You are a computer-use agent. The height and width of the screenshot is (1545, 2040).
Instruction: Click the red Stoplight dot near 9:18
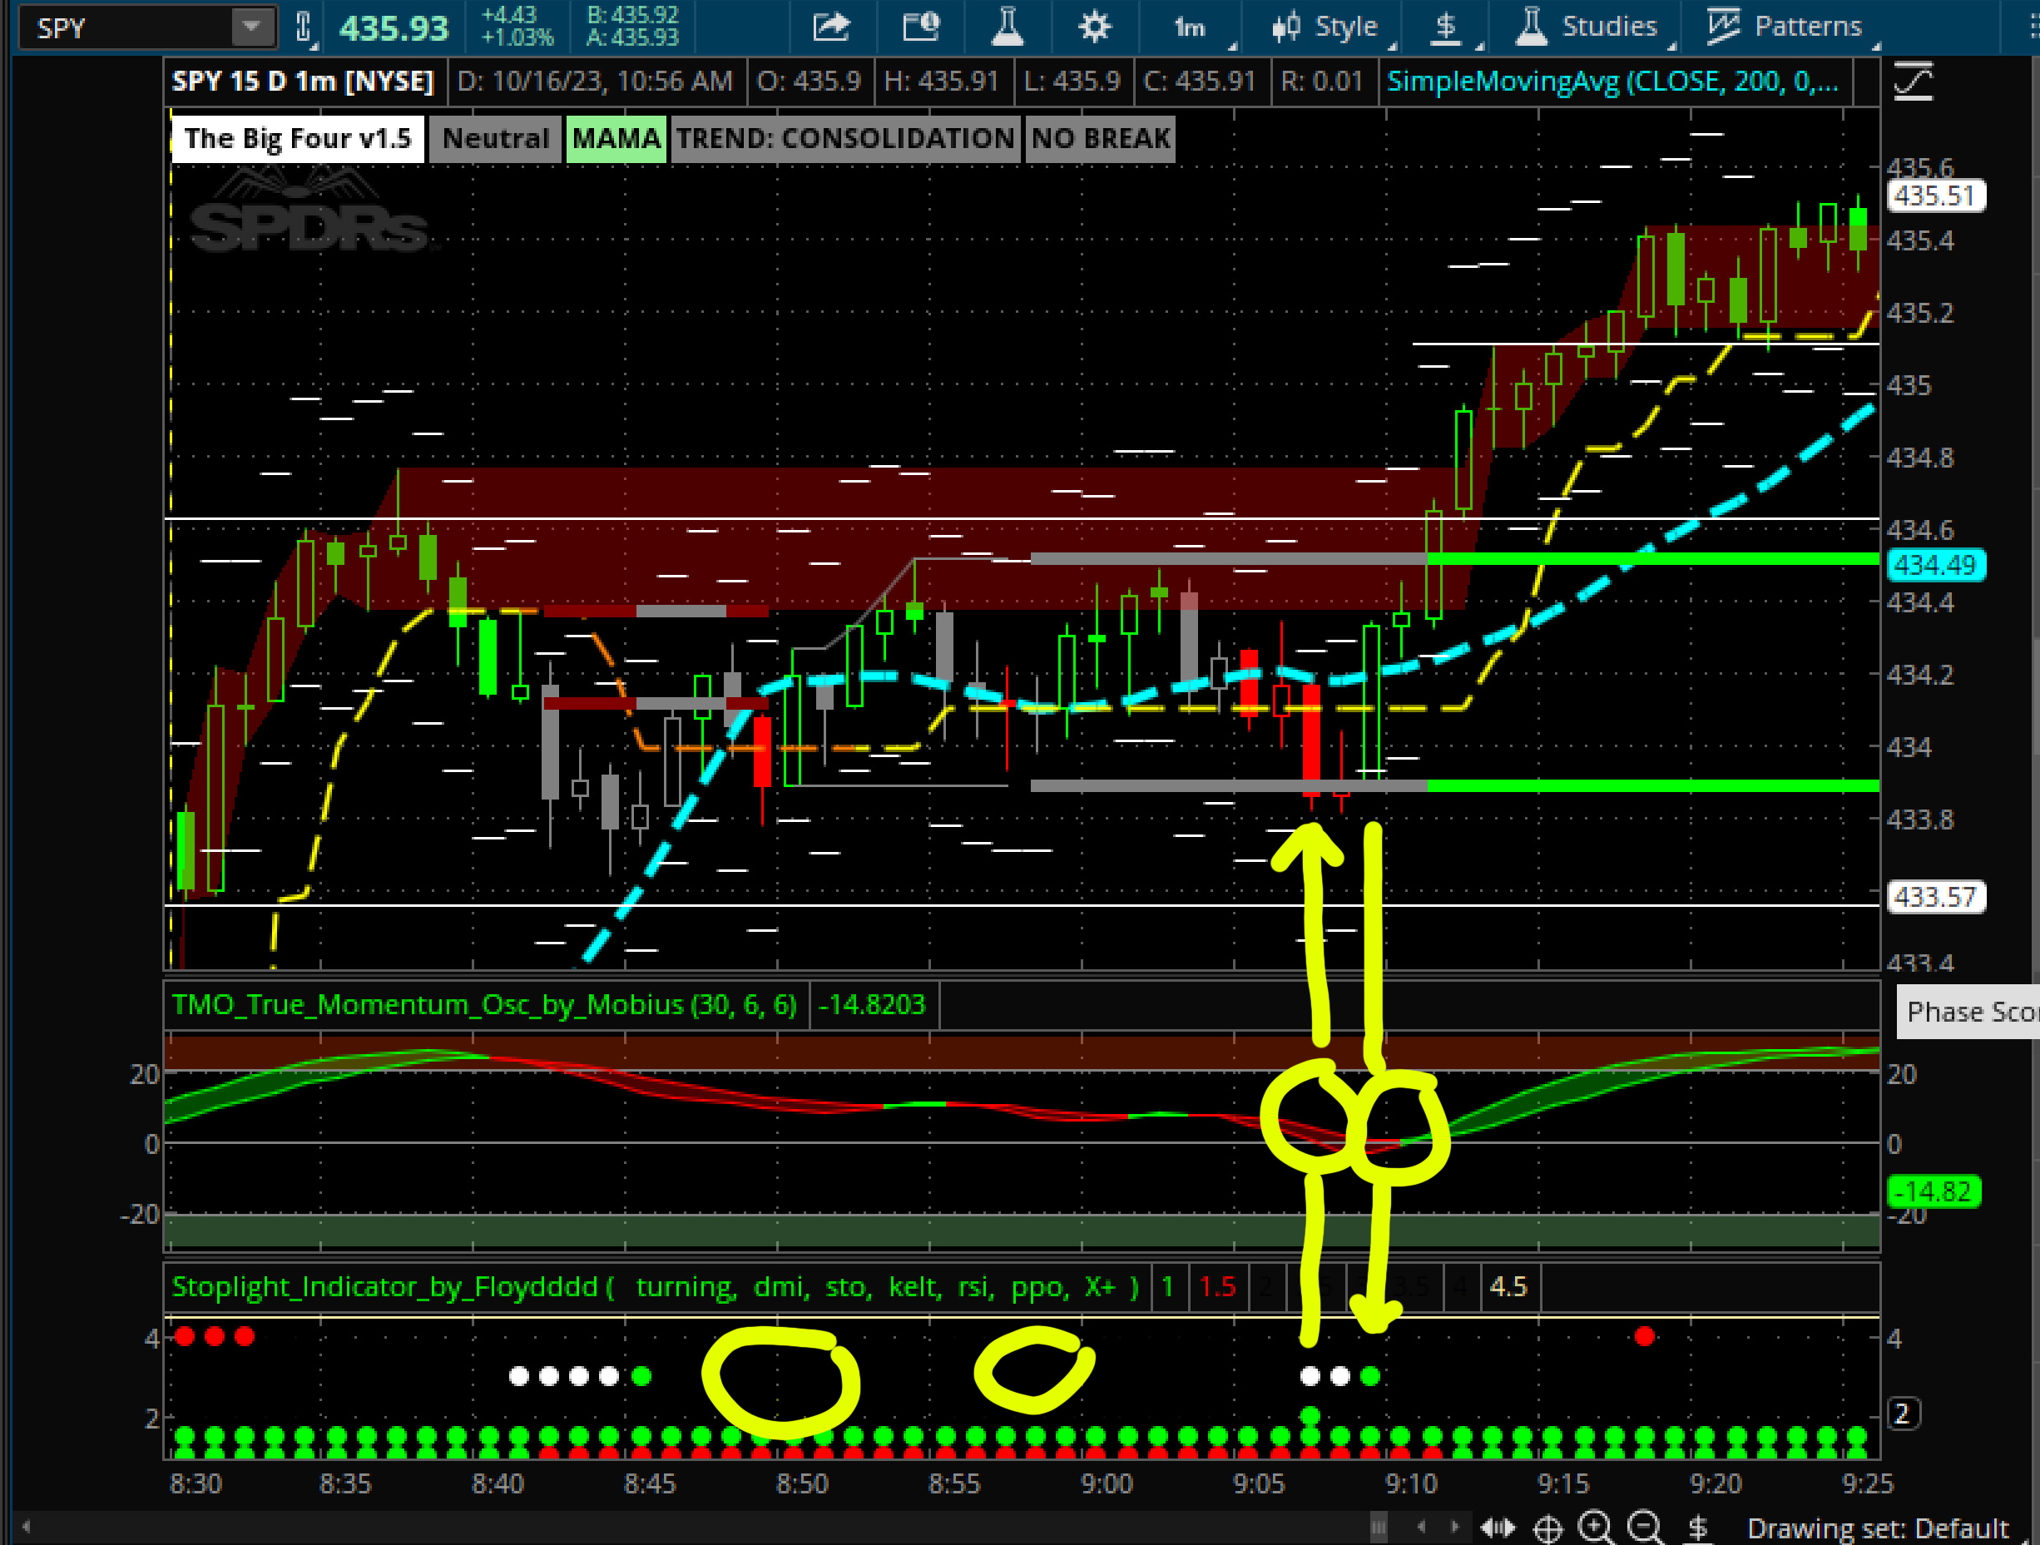(x=1644, y=1335)
